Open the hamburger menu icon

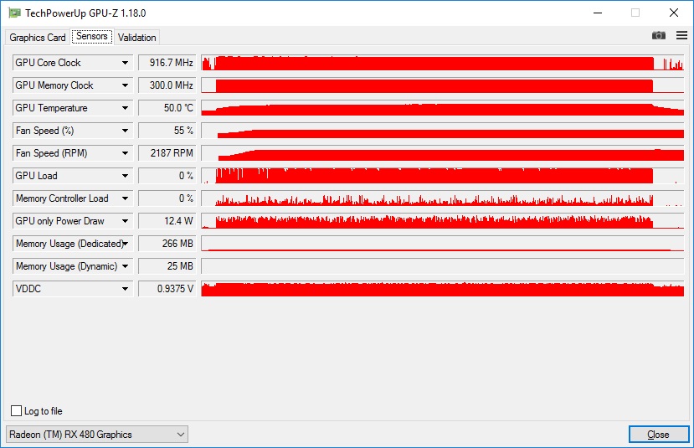(681, 35)
